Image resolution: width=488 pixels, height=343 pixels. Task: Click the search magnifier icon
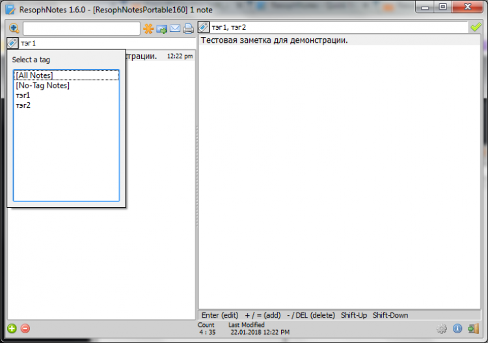pos(14,29)
